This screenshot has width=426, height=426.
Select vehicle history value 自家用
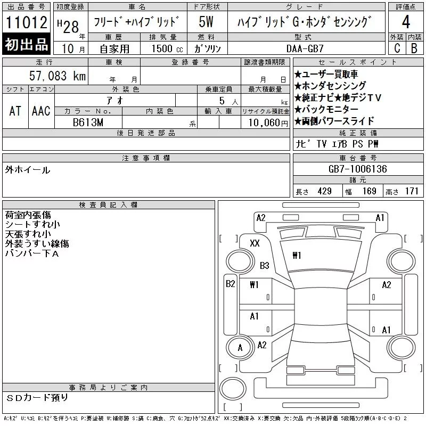[114, 49]
